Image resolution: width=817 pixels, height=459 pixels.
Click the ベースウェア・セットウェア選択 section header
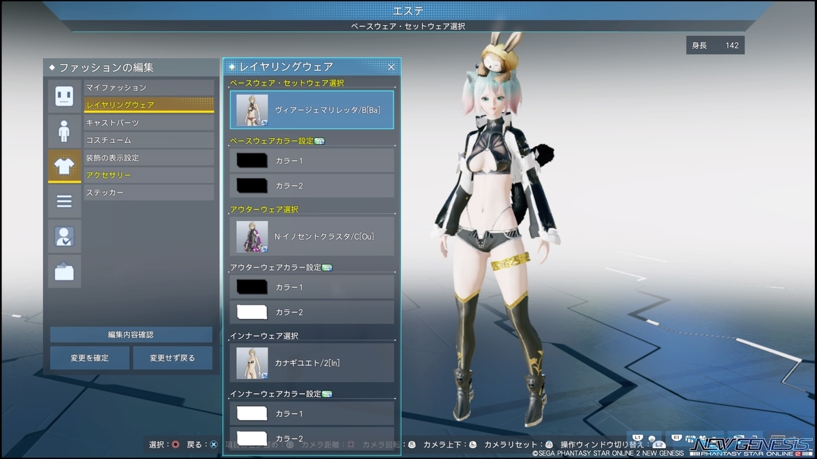click(287, 82)
